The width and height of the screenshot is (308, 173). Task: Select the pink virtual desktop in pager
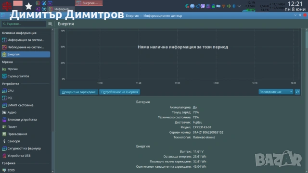[x=18, y=3]
